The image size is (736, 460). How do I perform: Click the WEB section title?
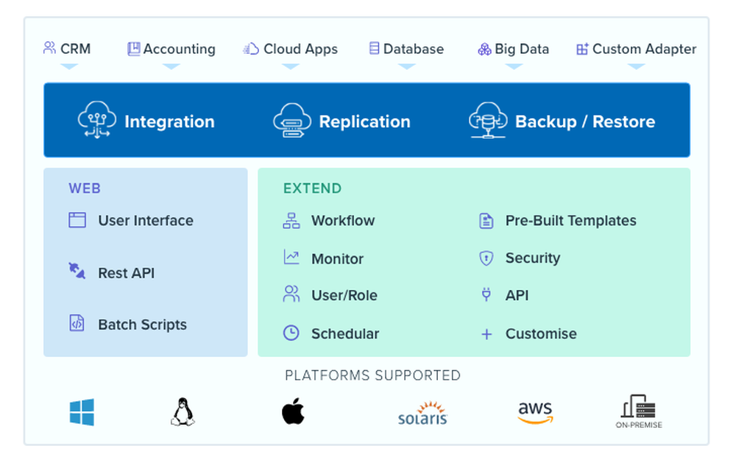coord(85,188)
